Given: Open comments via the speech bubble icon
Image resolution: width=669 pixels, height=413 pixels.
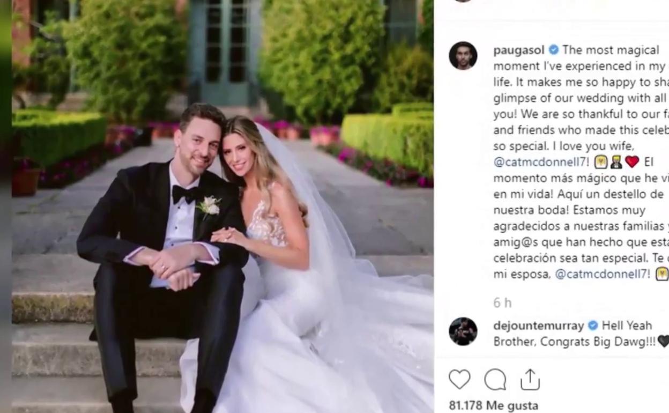Looking at the screenshot, I should [x=495, y=380].
